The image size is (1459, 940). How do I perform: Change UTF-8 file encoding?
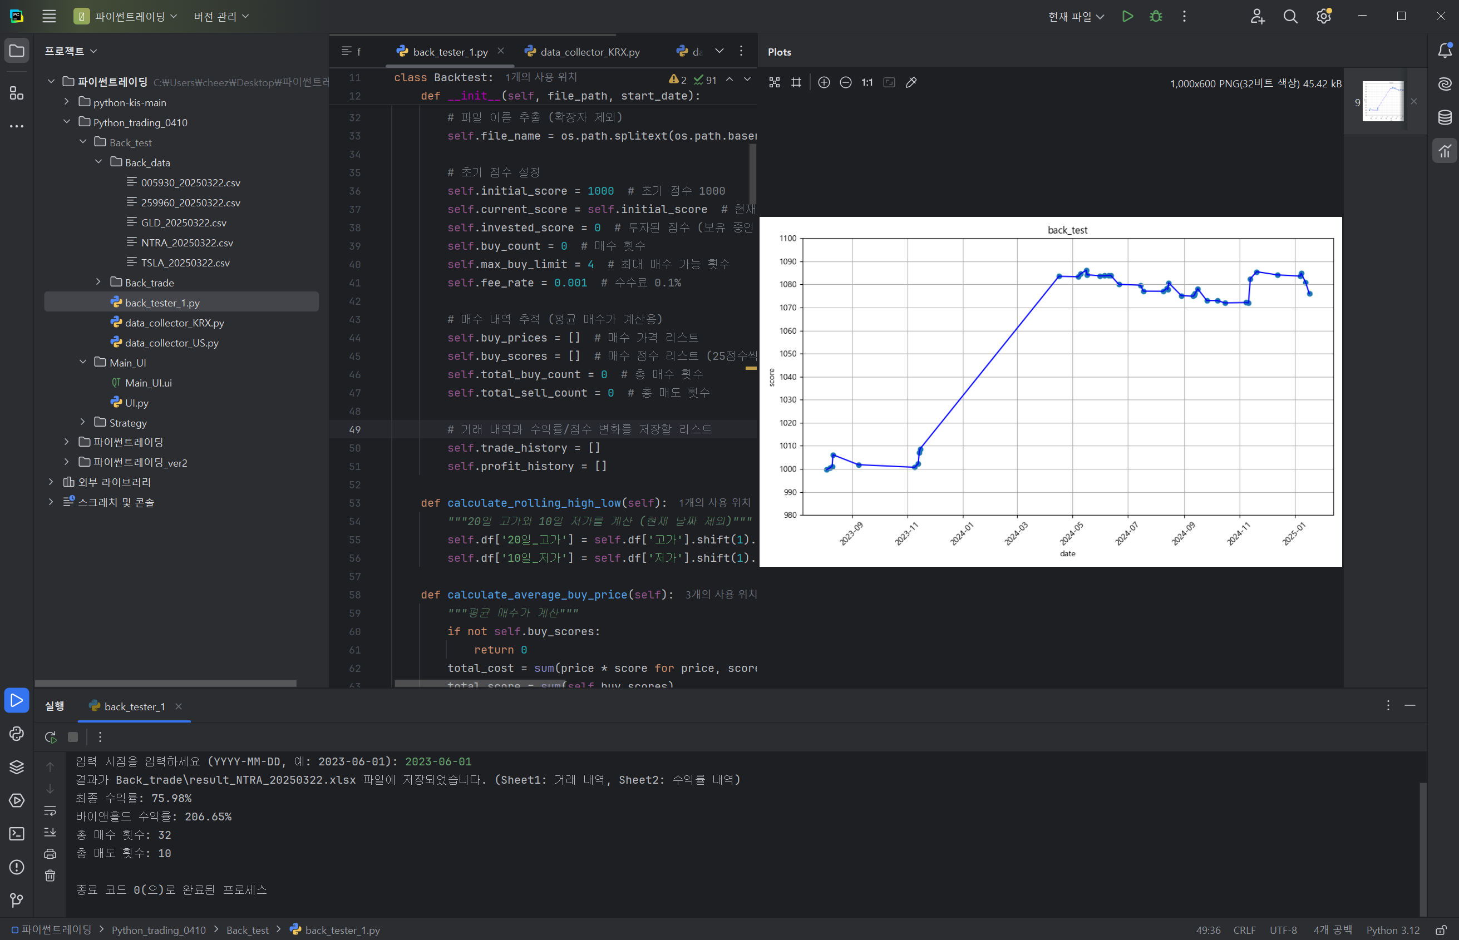(1283, 929)
